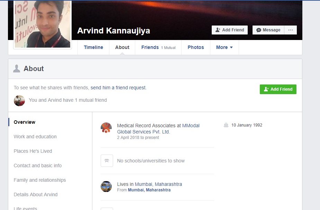Click the About header person icon
The image size is (320, 210).
(x=17, y=69)
